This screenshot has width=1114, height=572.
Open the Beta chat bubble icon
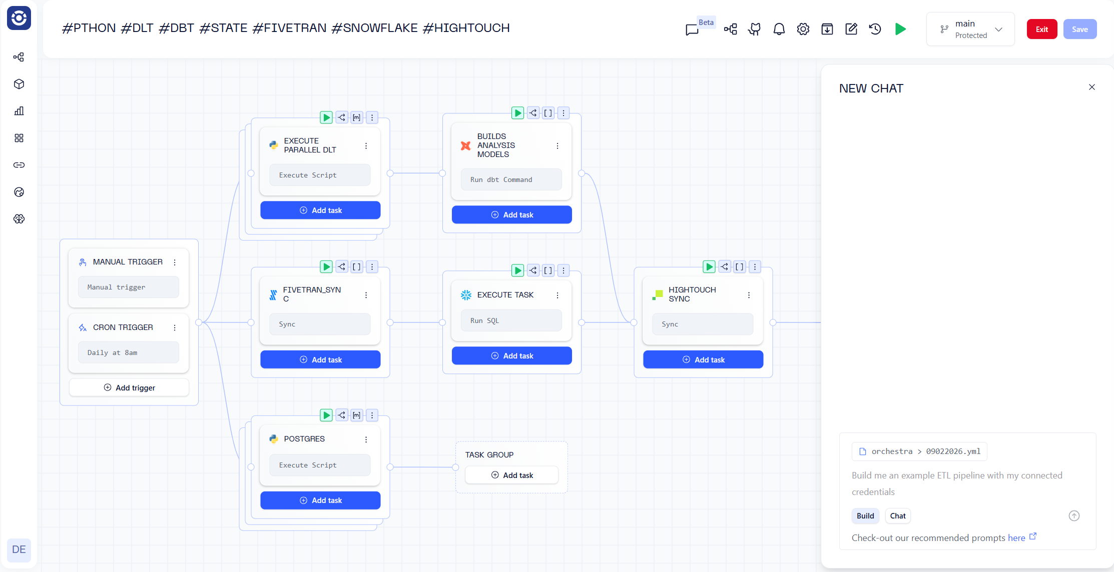(x=692, y=29)
